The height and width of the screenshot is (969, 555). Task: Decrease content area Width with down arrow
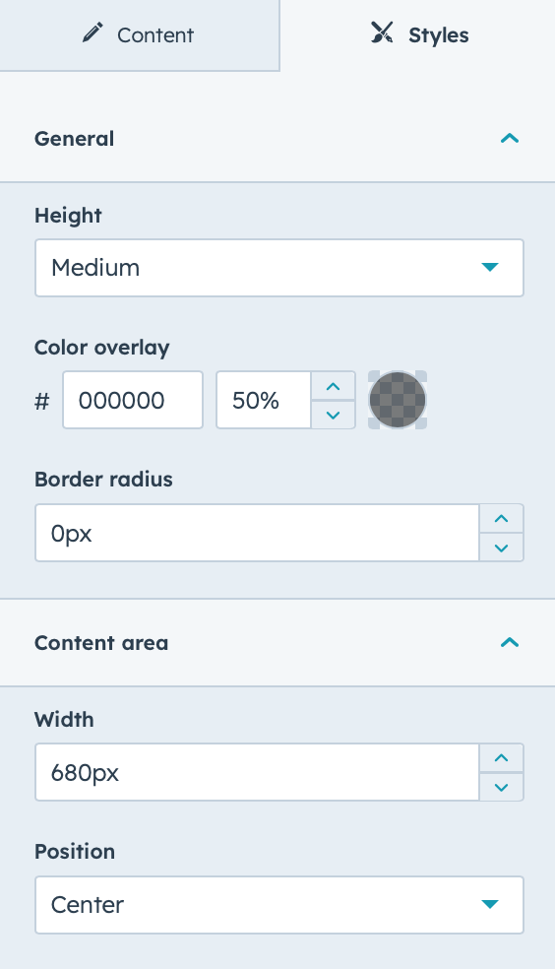click(501, 787)
